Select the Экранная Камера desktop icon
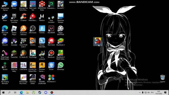 click(x=60, y=18)
